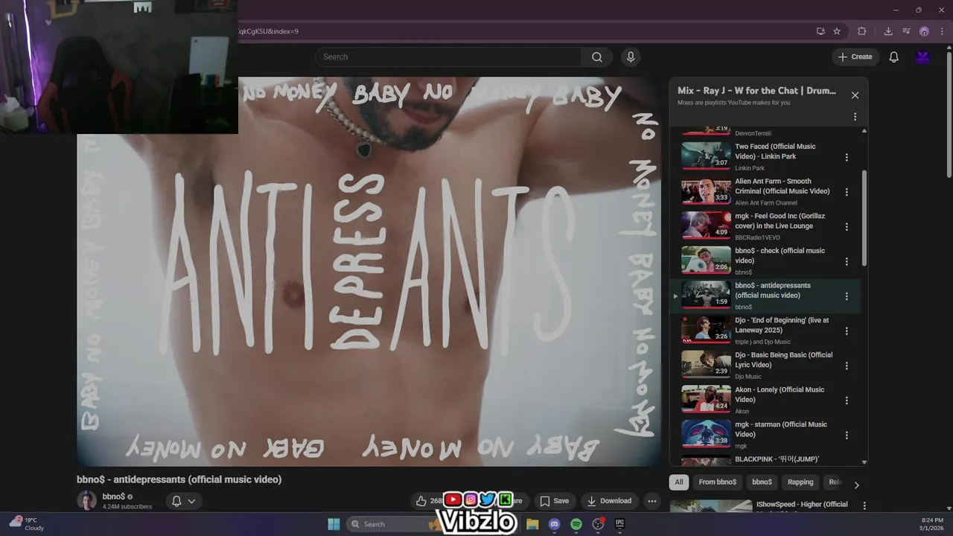Open the browser three-dot menu

click(942, 31)
